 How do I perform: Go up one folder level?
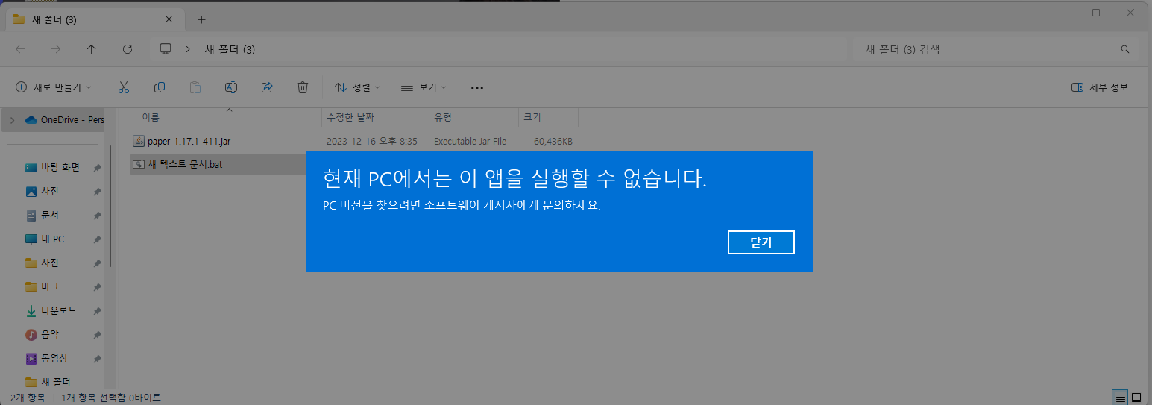click(92, 49)
